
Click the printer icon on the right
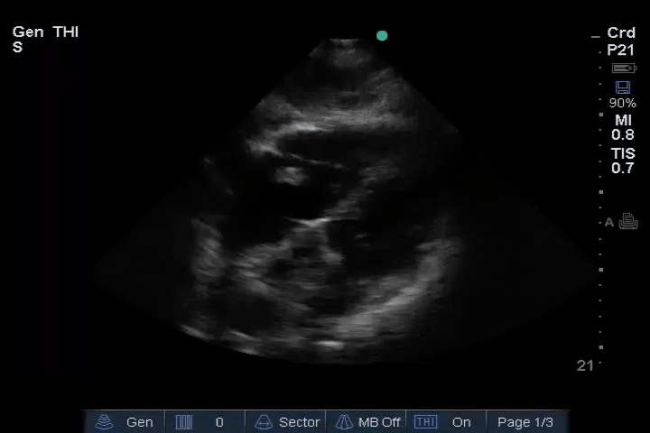point(628,222)
